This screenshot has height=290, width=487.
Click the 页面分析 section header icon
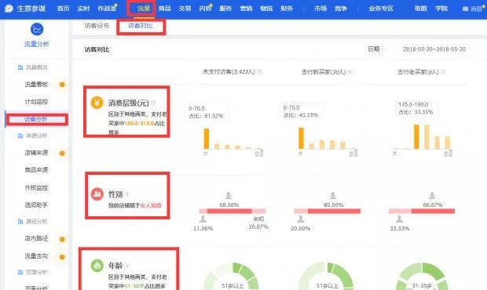(20, 272)
